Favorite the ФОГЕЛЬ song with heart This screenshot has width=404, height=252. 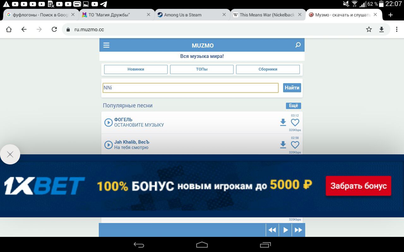pos(295,123)
